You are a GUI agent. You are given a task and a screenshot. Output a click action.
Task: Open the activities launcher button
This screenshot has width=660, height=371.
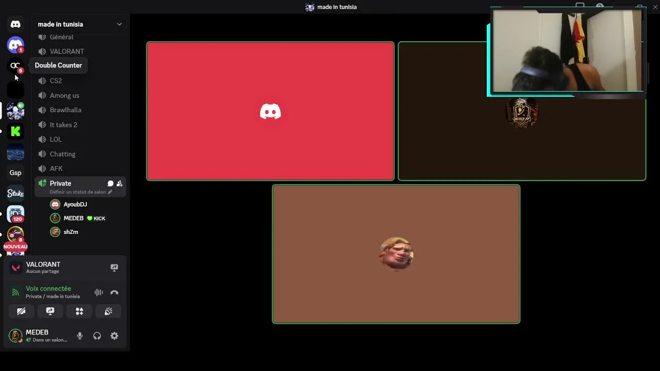(x=79, y=311)
